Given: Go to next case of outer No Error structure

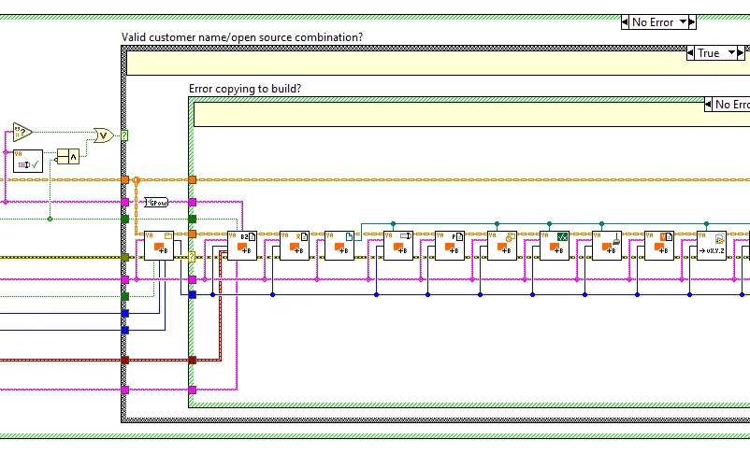Looking at the screenshot, I should point(692,22).
